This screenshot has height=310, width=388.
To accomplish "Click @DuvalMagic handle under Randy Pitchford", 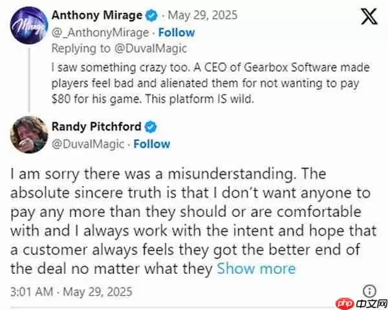I will point(89,143).
